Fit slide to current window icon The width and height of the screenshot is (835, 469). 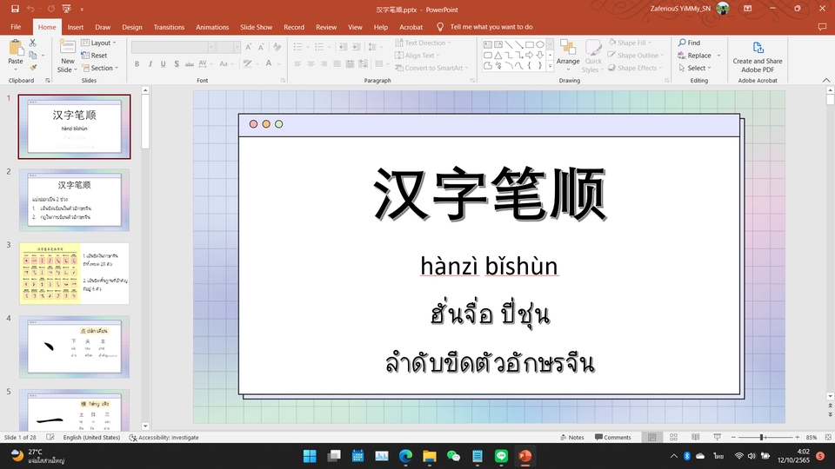coord(828,437)
